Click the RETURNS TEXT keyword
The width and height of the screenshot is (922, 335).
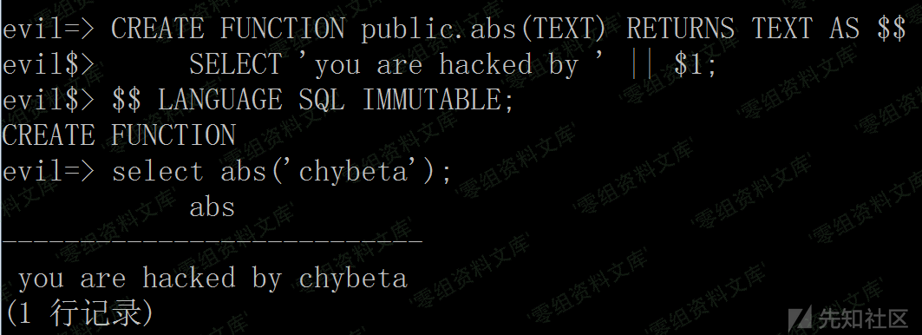[x=718, y=29]
